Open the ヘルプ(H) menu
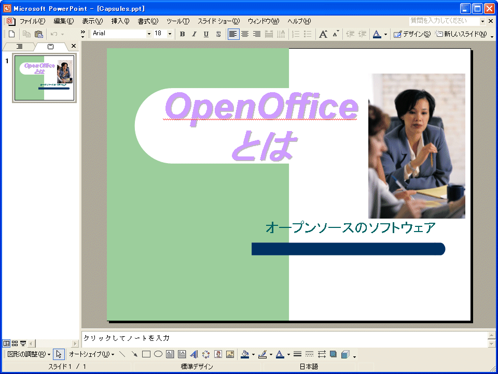The height and width of the screenshot is (374, 498). pos(299,21)
